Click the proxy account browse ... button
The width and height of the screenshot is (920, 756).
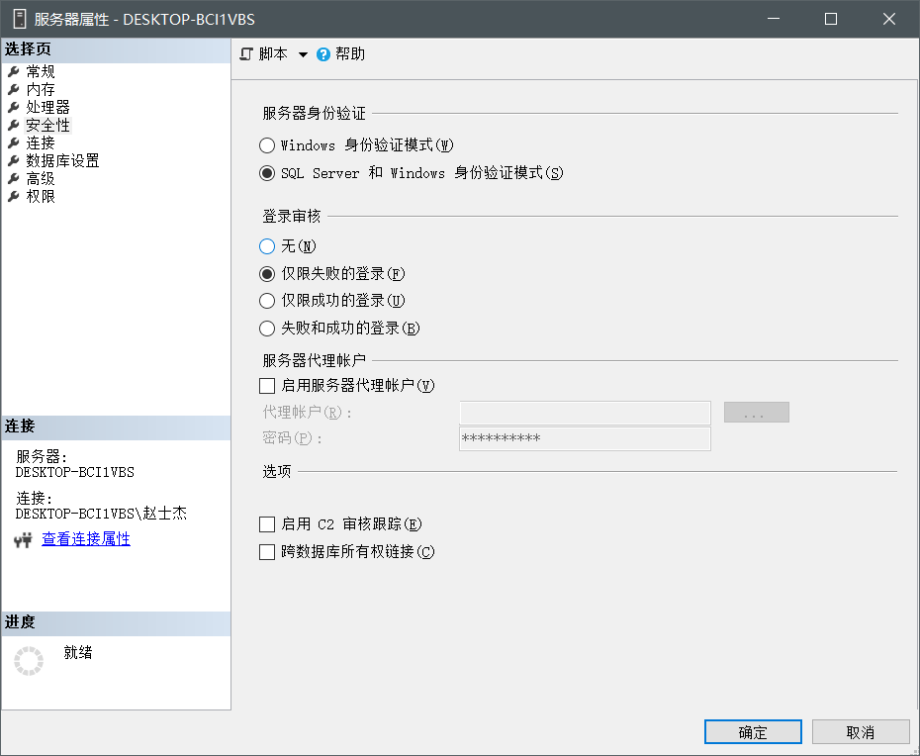[757, 412]
